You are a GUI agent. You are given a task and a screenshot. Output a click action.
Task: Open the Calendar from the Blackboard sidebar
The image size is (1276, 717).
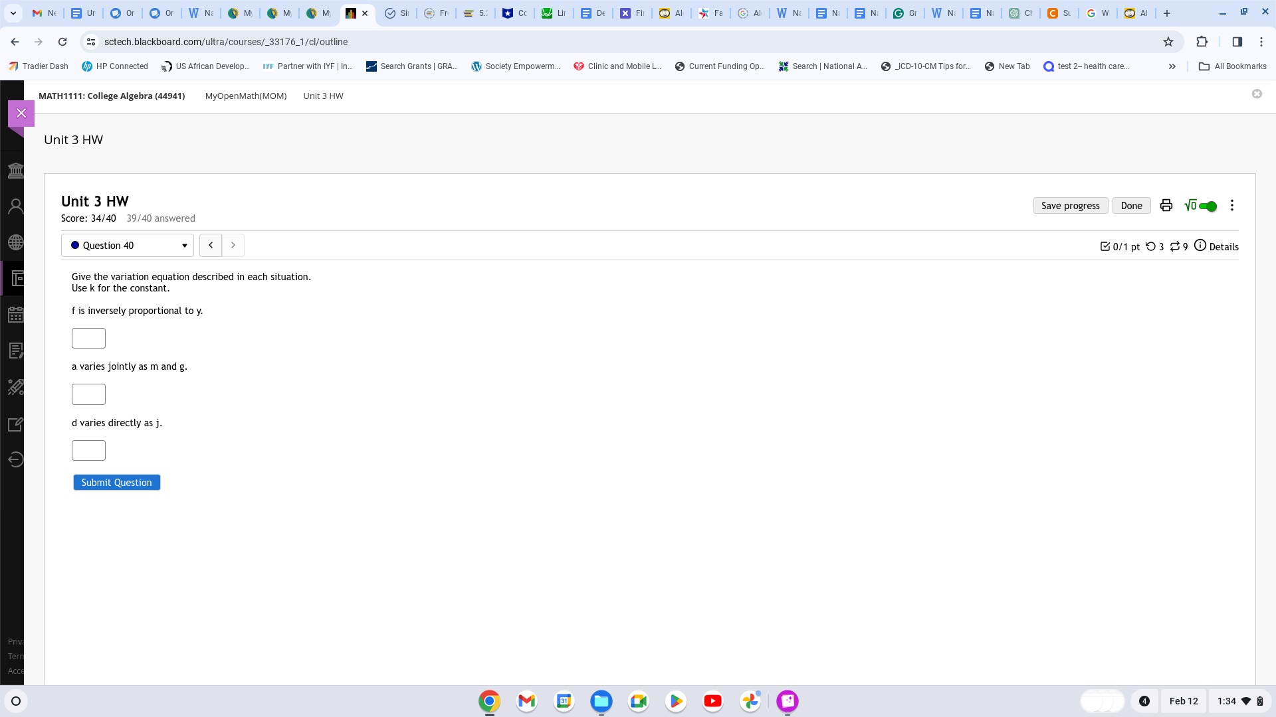pyautogui.click(x=16, y=315)
